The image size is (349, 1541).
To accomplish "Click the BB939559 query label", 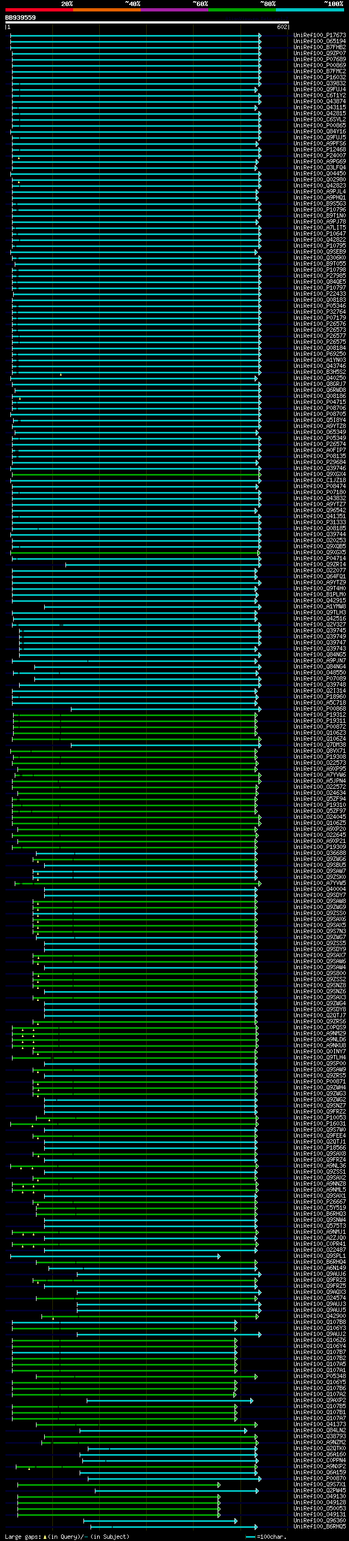I will [x=20, y=18].
